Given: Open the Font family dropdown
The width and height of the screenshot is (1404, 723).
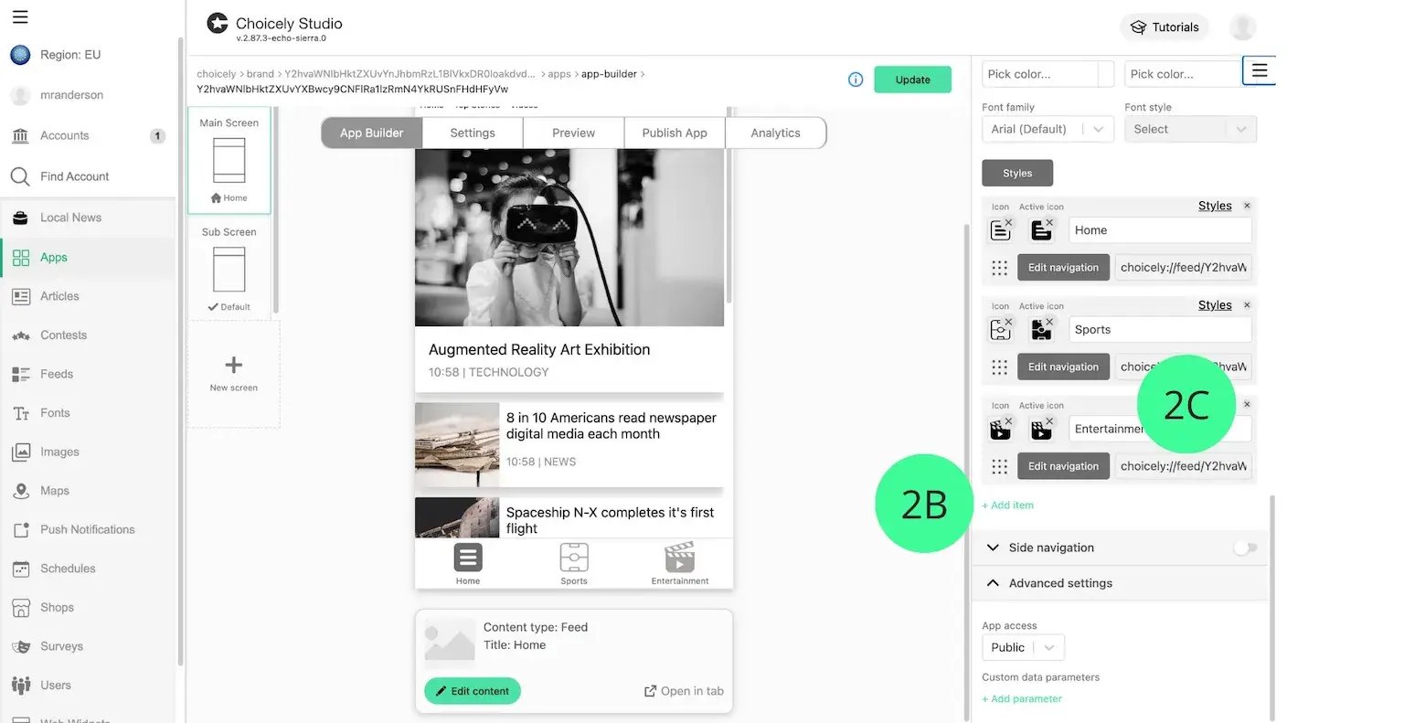Looking at the screenshot, I should pyautogui.click(x=1048, y=129).
